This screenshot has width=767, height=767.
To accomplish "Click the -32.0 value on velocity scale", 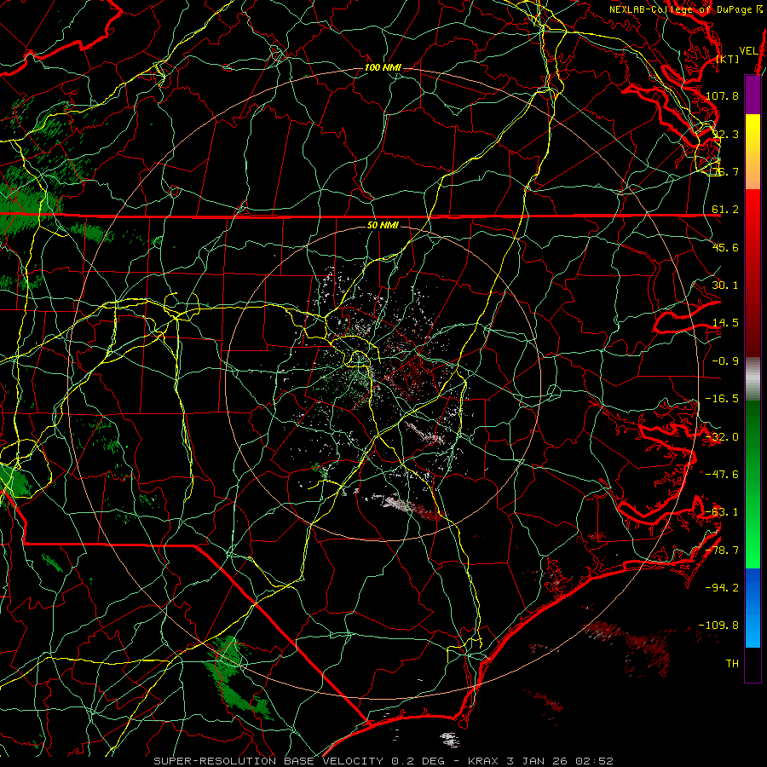I will click(722, 437).
